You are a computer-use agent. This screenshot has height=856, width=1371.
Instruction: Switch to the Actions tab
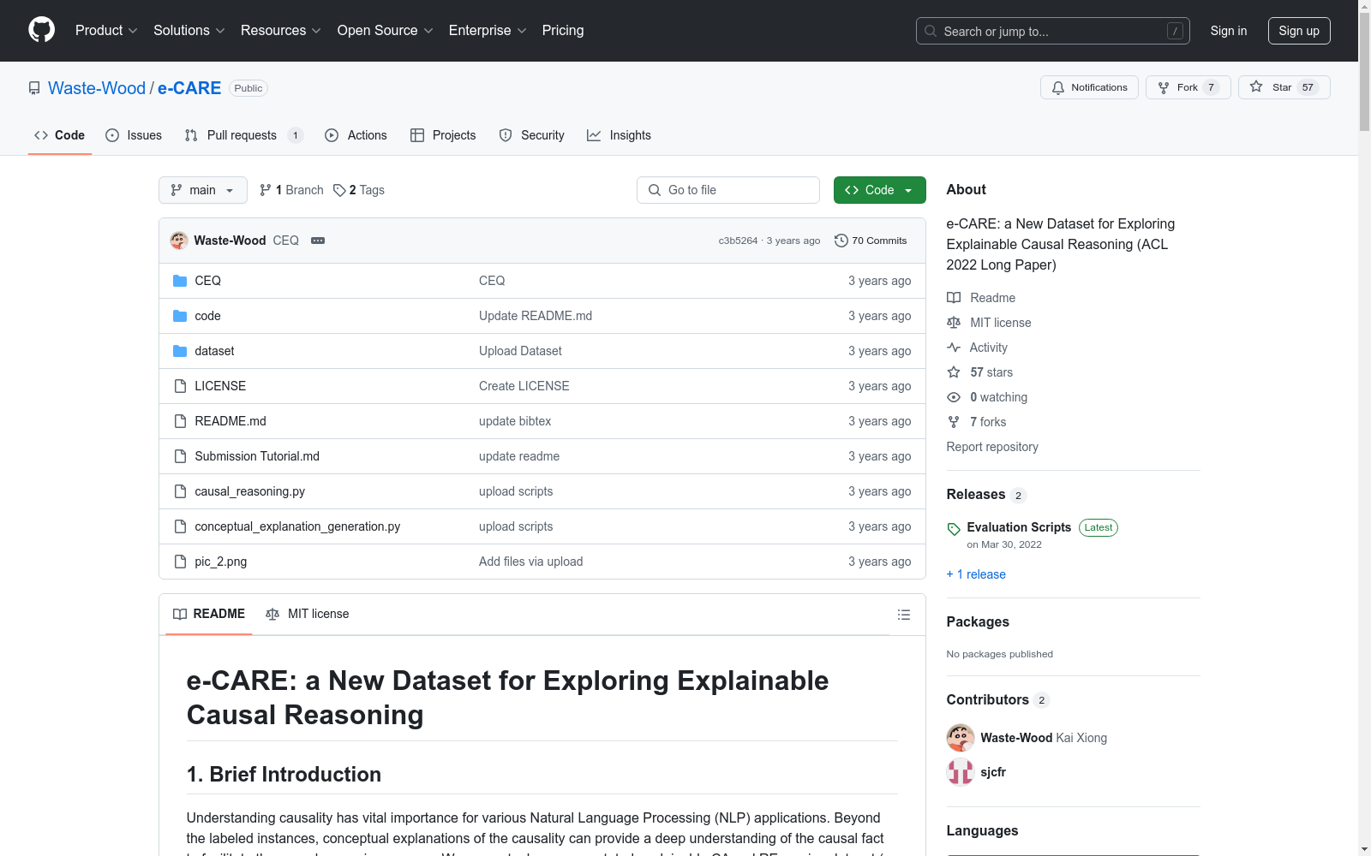pos(356,135)
